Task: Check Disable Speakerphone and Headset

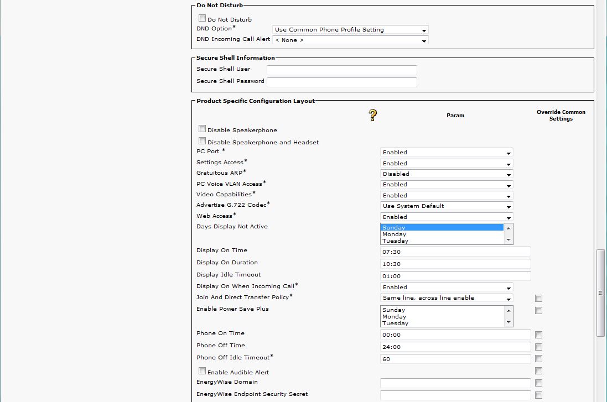Action: [202, 141]
